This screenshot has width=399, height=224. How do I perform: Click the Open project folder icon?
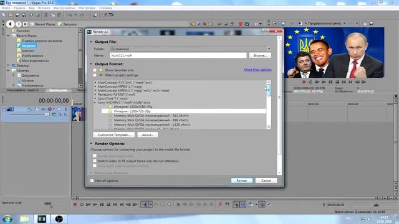[x=11, y=15]
